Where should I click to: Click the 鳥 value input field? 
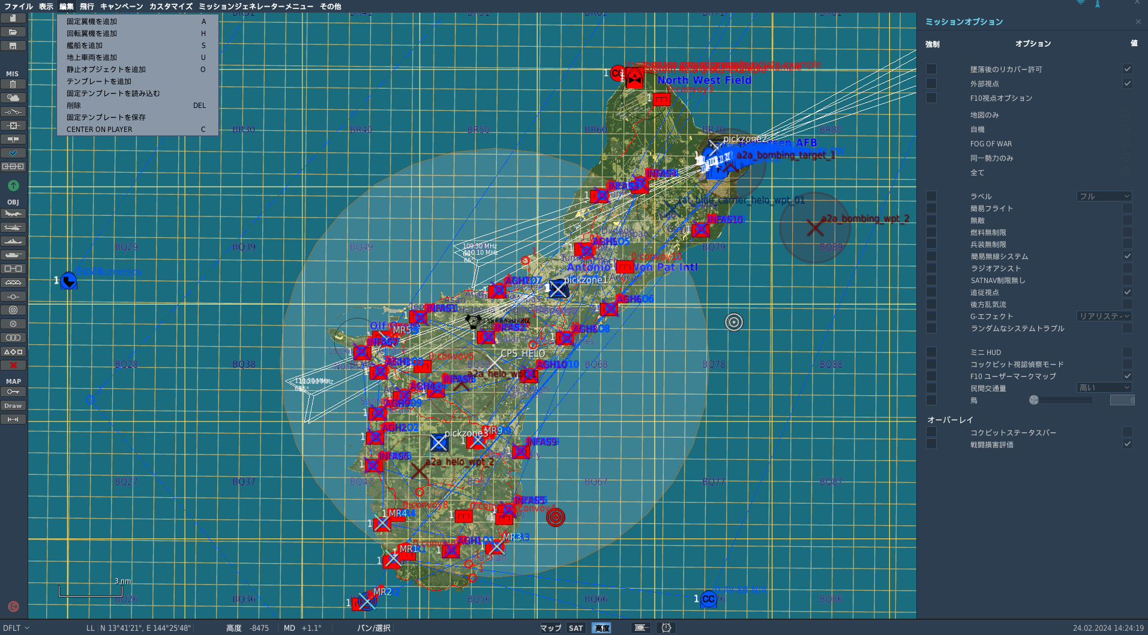coord(1122,400)
